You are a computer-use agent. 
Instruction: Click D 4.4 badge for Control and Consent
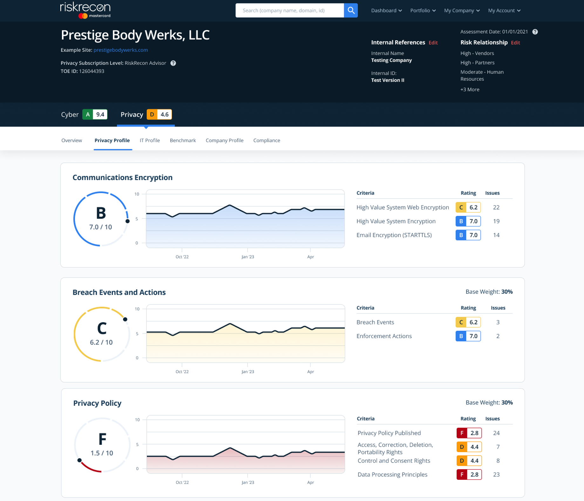pos(469,461)
